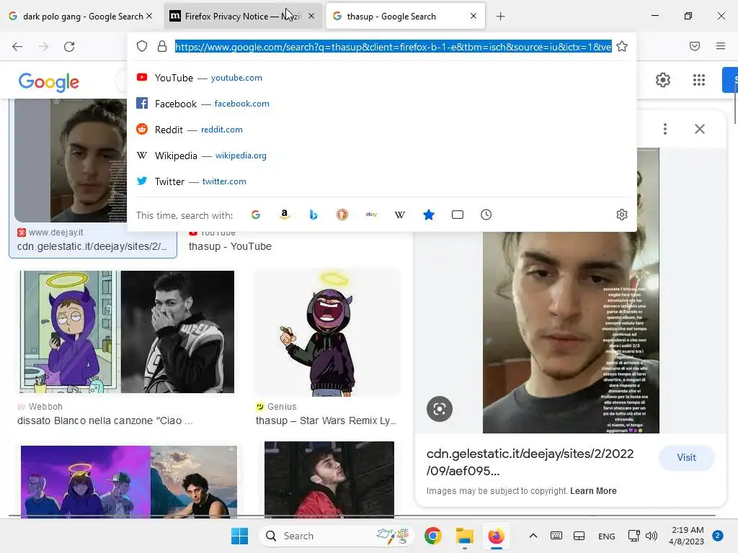This screenshot has height=553, width=738.
Task: Open the Learn More copyright link
Action: 593,491
